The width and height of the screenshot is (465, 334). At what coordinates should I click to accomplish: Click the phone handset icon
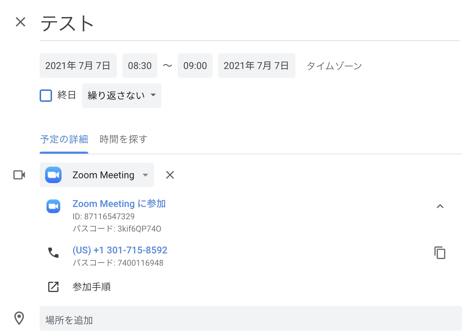click(x=53, y=253)
